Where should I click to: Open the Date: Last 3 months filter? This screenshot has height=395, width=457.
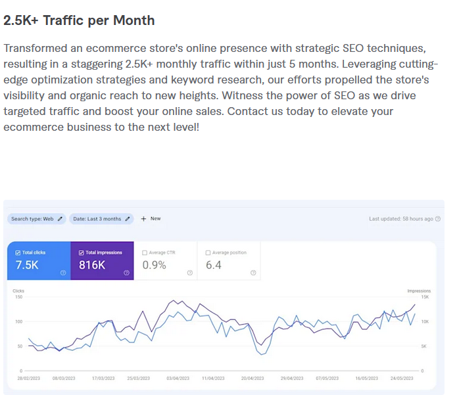coord(97,219)
